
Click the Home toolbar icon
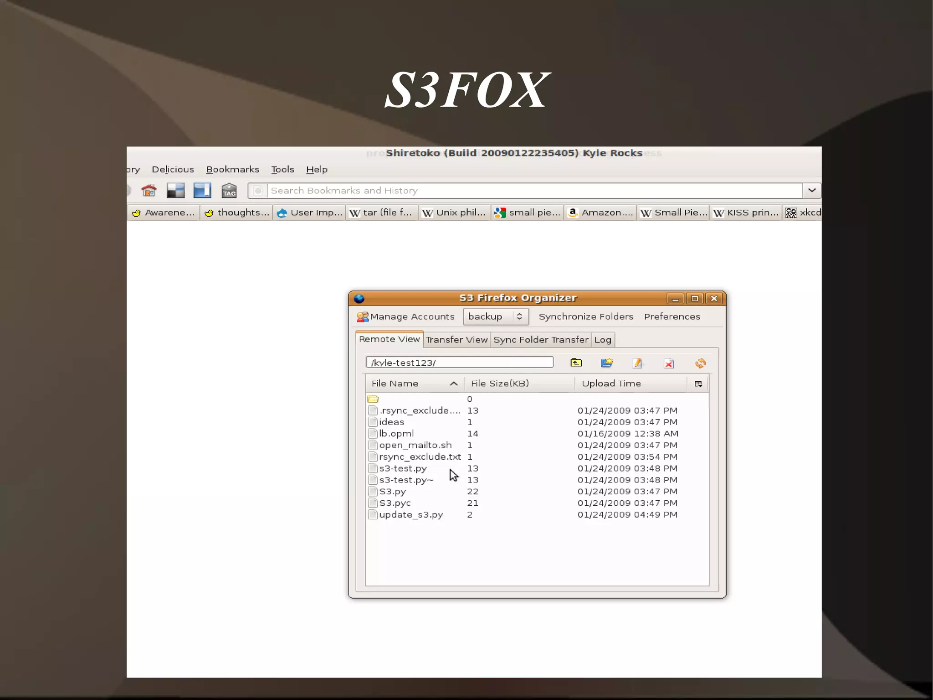click(149, 191)
